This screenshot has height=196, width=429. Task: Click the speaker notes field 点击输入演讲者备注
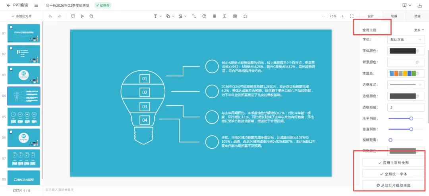tap(59, 190)
